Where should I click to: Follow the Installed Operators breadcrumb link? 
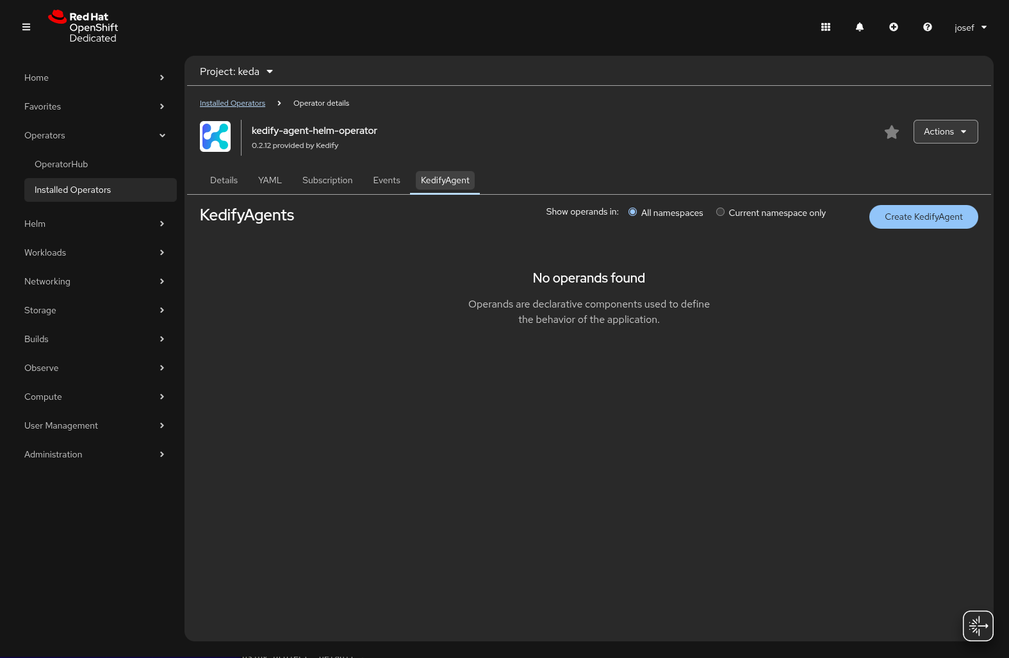(232, 103)
